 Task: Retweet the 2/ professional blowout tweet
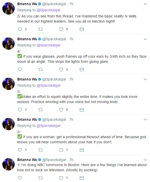coord(41,150)
